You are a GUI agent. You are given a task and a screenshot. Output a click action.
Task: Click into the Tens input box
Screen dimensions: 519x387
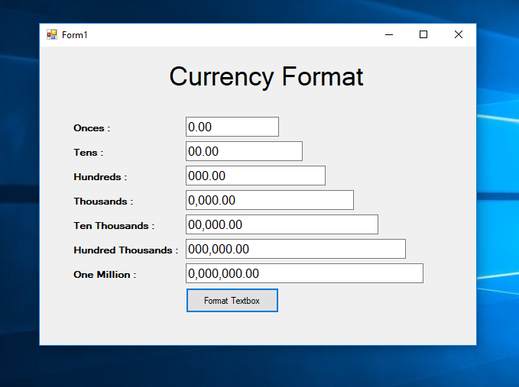[x=244, y=151]
